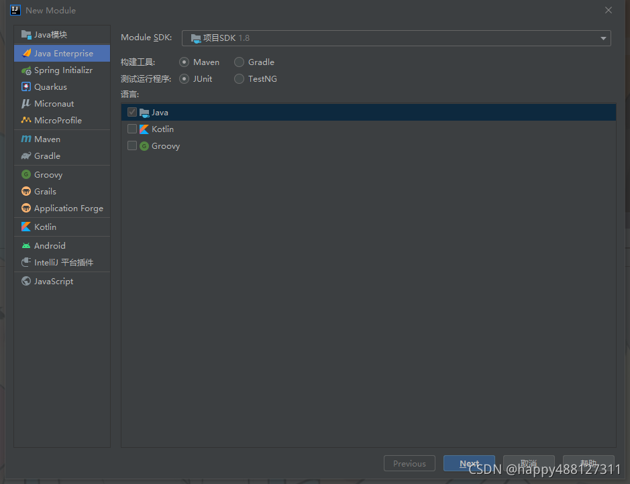Click the Grails icon

tap(26, 192)
